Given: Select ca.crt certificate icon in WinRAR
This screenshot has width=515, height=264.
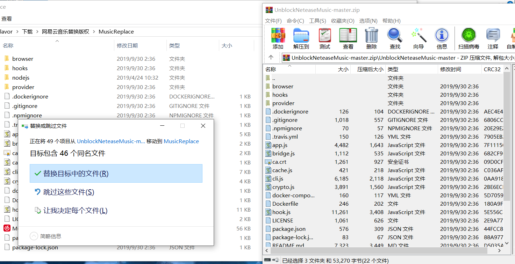Looking at the screenshot, I should (x=268, y=162).
